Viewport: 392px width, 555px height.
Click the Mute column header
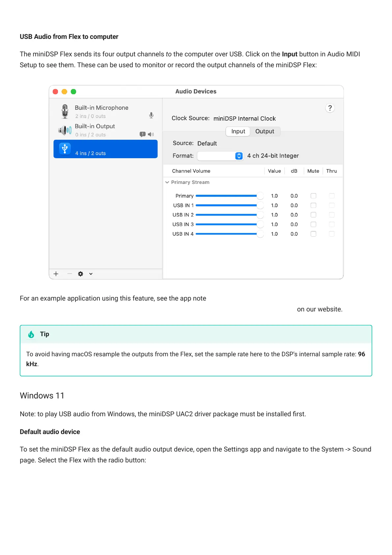click(313, 171)
